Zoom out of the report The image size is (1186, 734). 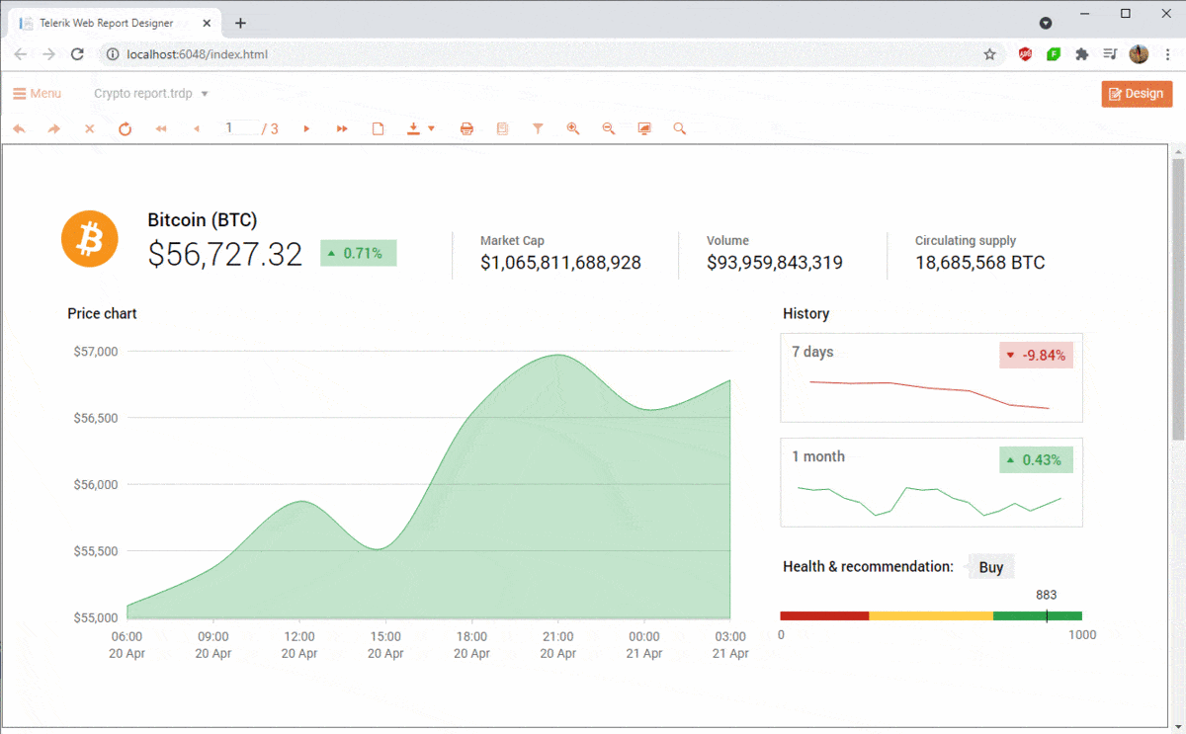coord(609,128)
